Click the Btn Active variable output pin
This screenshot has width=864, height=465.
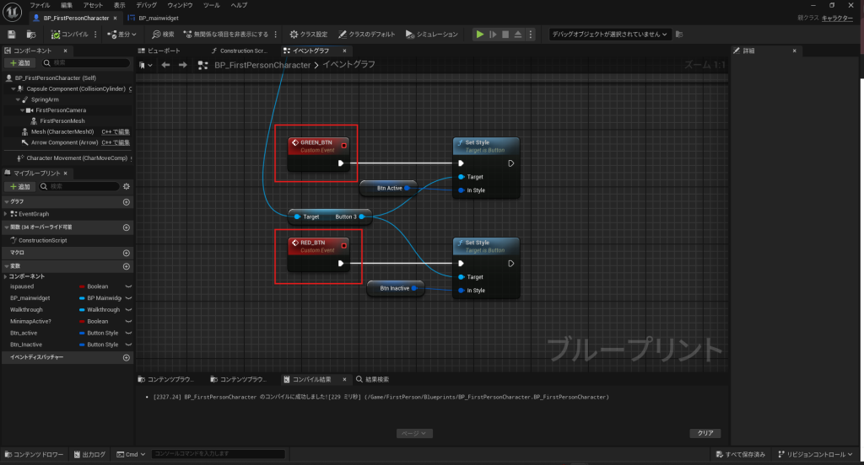click(x=407, y=188)
